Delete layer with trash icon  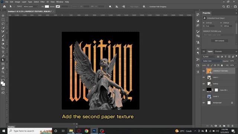(232, 126)
